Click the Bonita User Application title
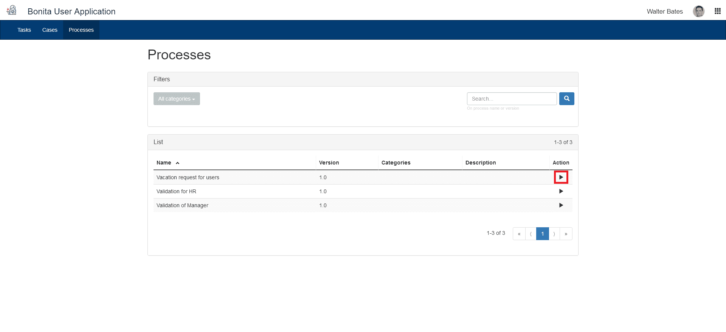 (x=71, y=11)
